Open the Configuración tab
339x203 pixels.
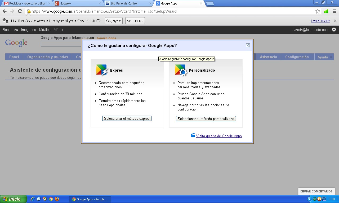(297, 57)
